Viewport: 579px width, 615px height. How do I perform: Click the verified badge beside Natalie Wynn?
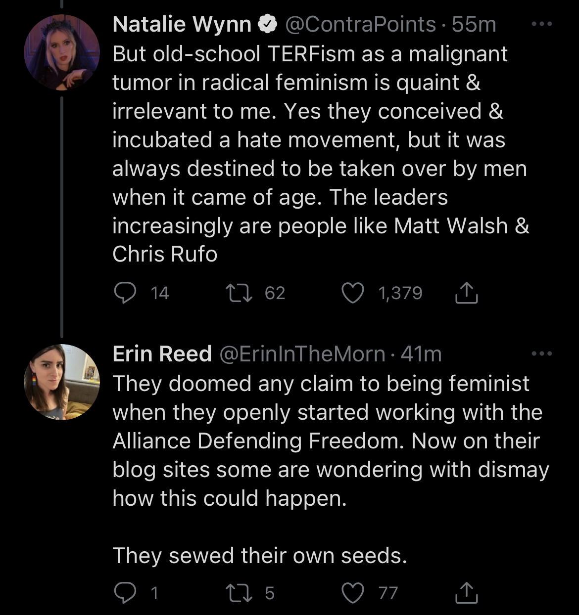pyautogui.click(x=268, y=24)
